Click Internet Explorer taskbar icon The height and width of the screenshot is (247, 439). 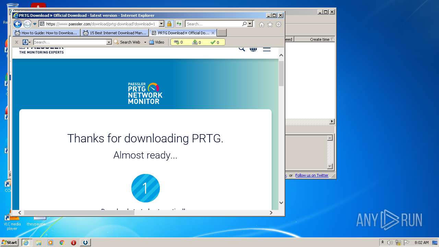(26, 243)
